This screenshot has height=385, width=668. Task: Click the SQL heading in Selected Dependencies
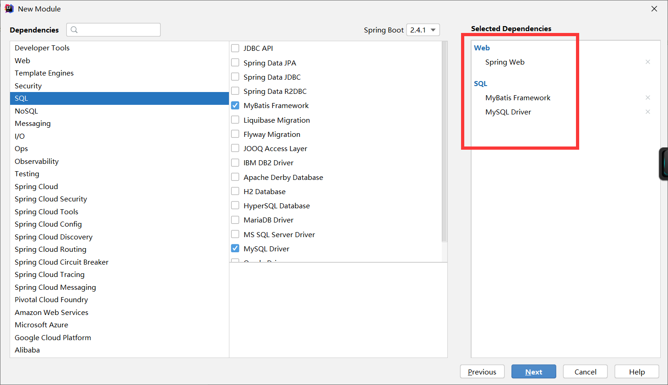[480, 83]
